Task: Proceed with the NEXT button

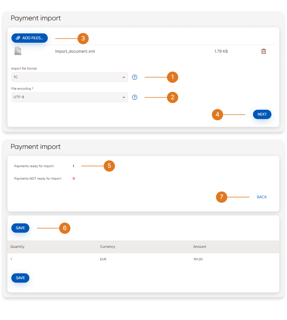Action: (x=262, y=114)
